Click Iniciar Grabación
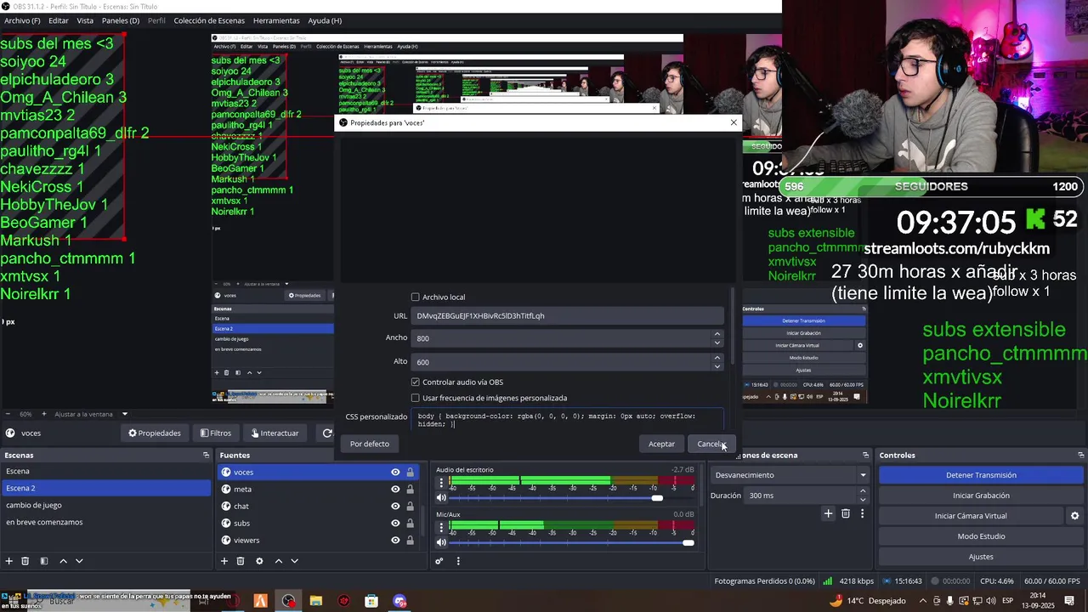This screenshot has height=612, width=1088. [x=981, y=496]
